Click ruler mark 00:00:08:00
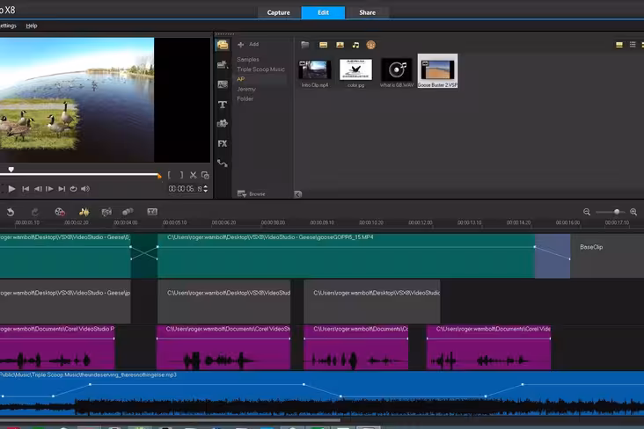The width and height of the screenshot is (644, 429). click(273, 222)
